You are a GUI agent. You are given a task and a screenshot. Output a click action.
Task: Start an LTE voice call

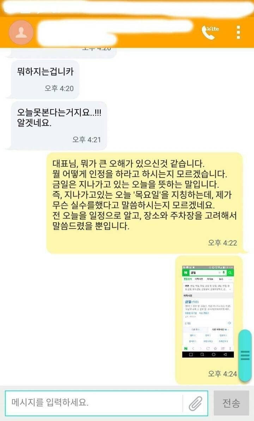(210, 32)
